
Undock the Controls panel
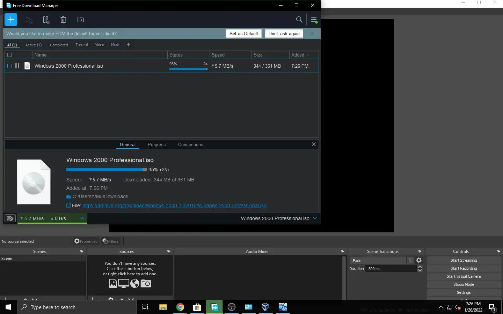(x=499, y=252)
